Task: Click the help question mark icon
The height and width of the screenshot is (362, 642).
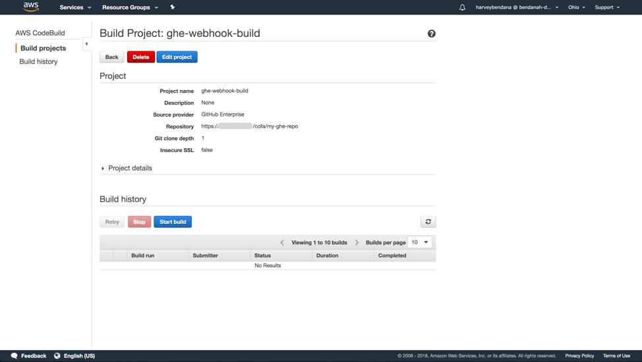Action: click(432, 34)
